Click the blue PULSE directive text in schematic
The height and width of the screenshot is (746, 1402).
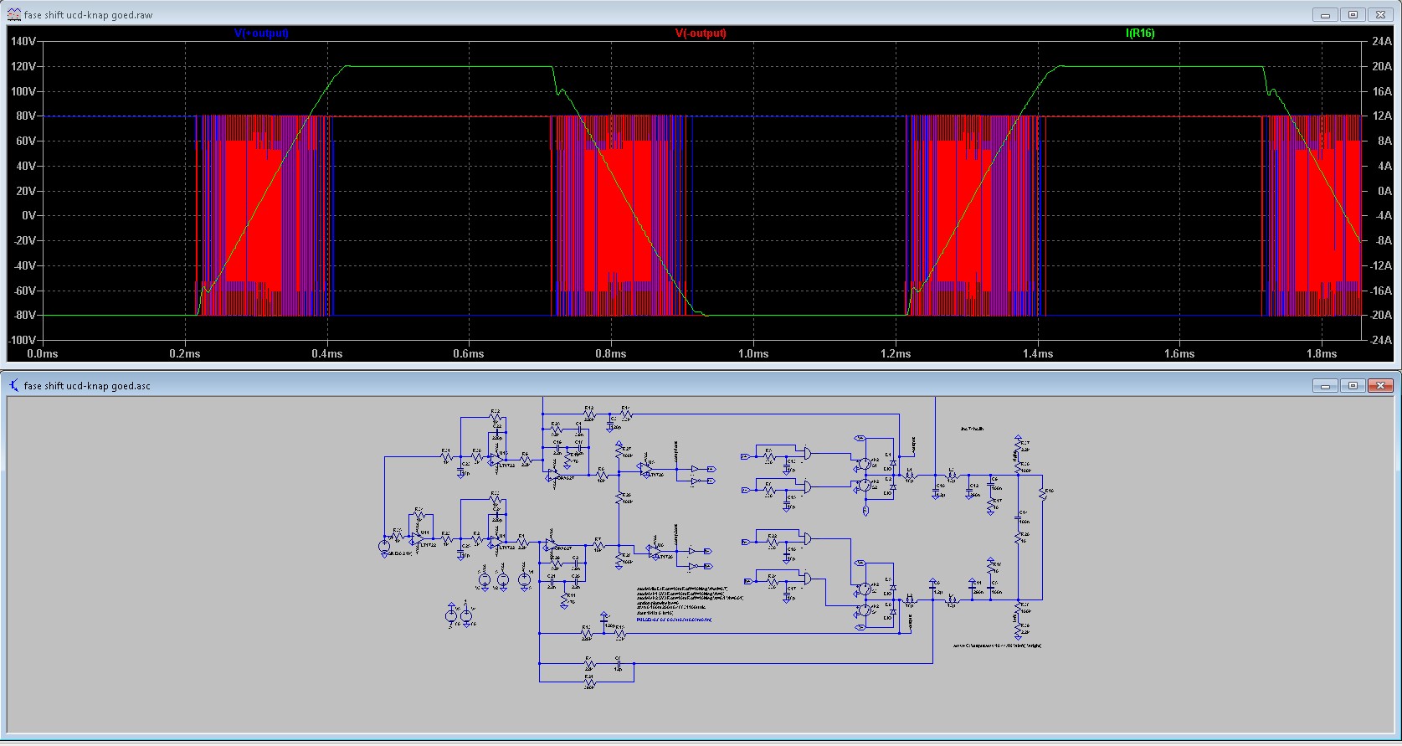(x=674, y=620)
